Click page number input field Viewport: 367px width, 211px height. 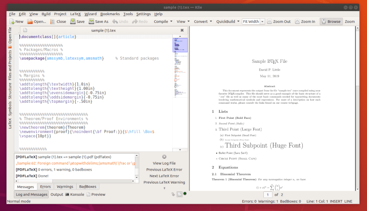click(268, 194)
